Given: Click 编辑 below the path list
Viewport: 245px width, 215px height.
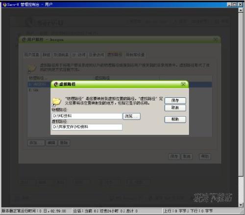Looking at the screenshot, I should pos(51,143).
